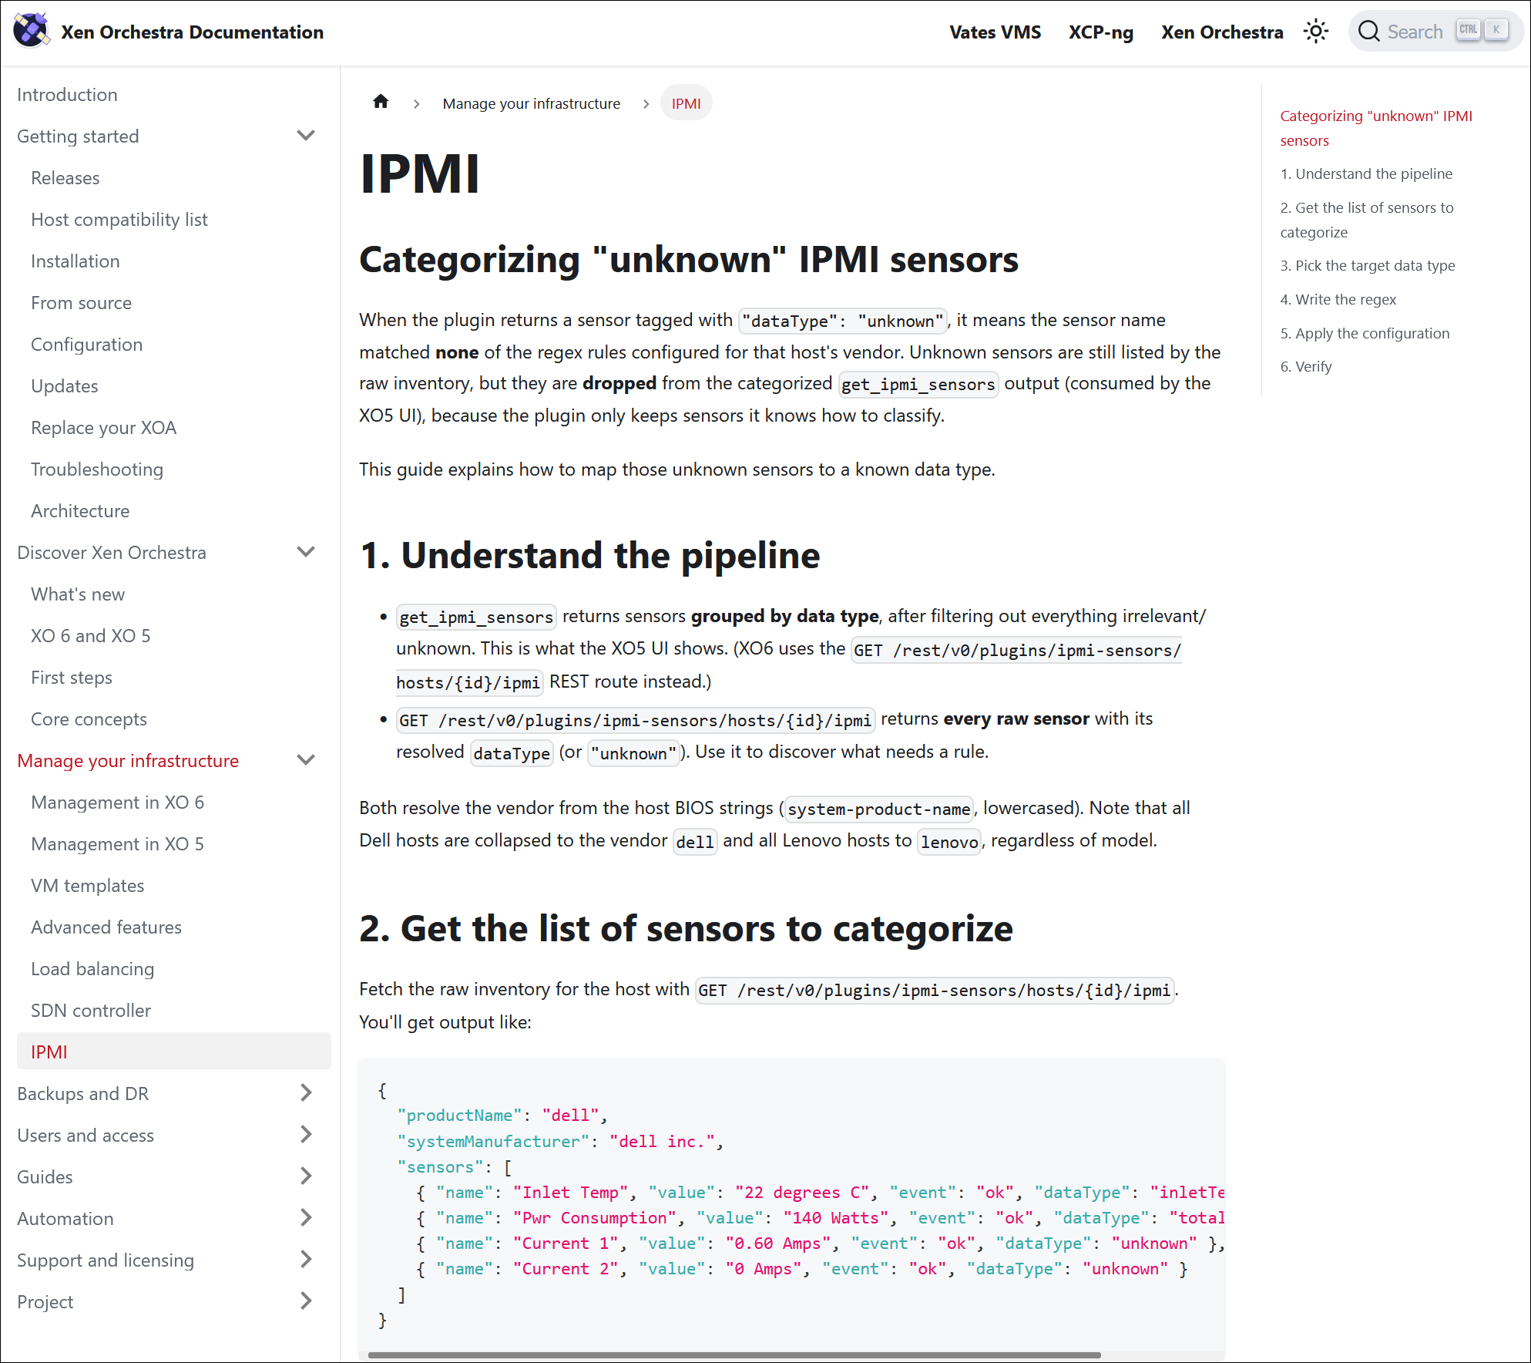Collapse the Discover Xen Orchestra section chevron
The width and height of the screenshot is (1531, 1363).
click(306, 553)
